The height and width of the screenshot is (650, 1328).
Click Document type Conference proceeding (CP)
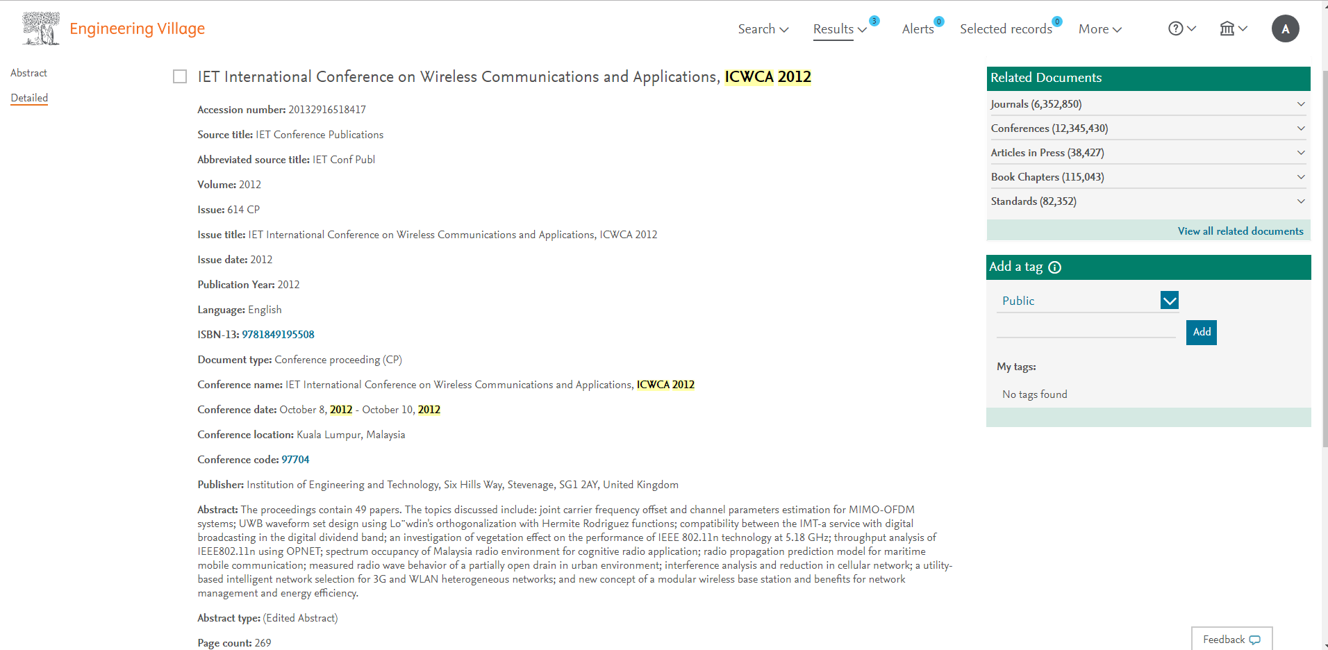coord(299,360)
